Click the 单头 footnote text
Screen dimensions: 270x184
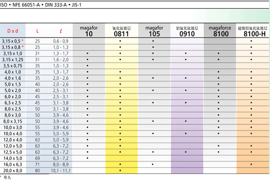(7, 177)
